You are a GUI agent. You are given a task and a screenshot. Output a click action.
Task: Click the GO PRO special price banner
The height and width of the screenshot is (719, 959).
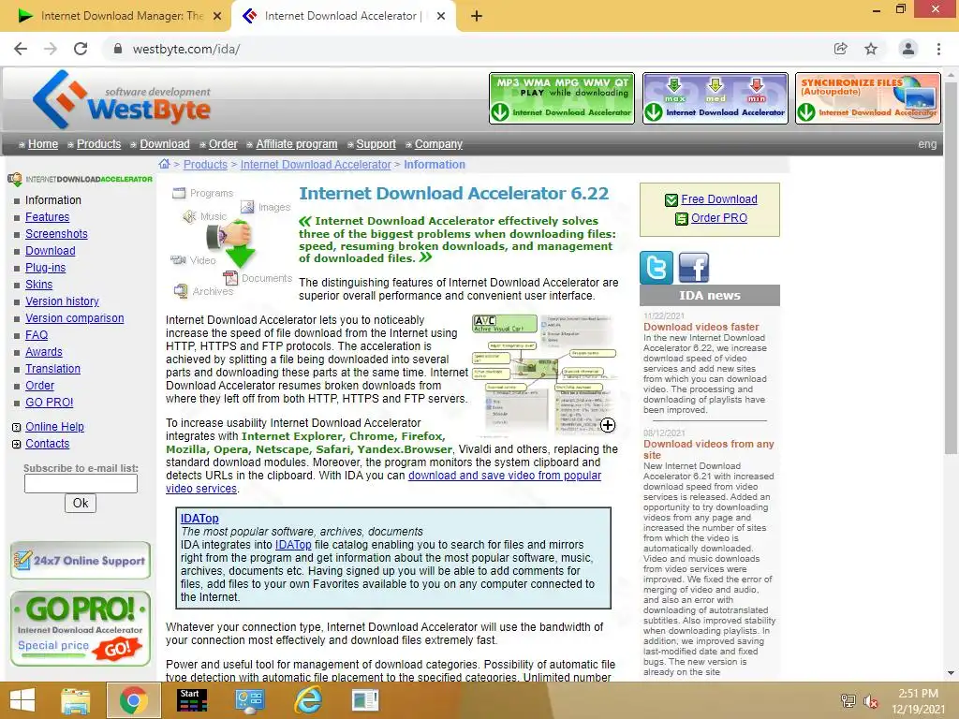click(x=81, y=628)
